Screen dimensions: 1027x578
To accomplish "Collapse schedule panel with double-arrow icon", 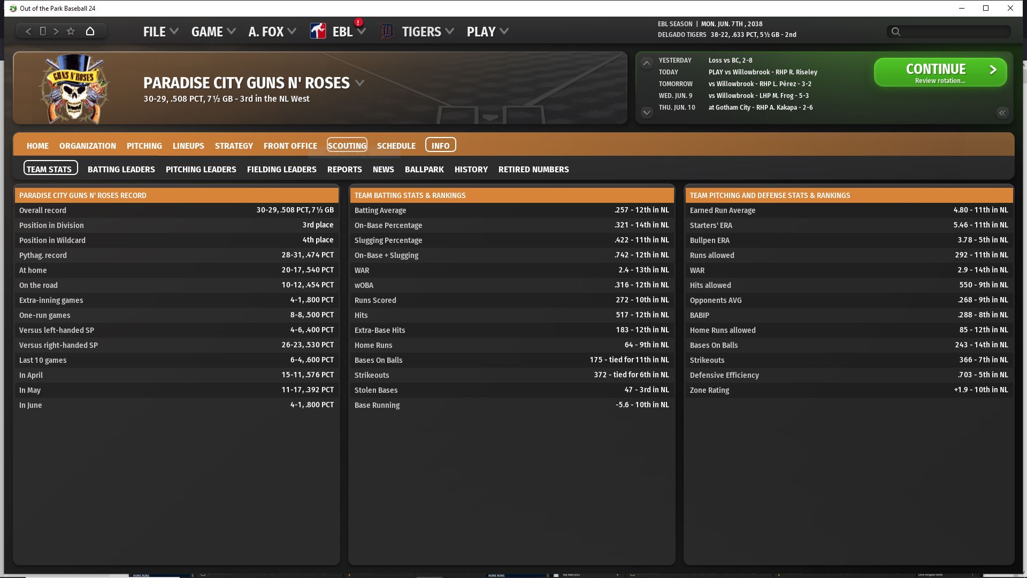I will (x=1002, y=113).
